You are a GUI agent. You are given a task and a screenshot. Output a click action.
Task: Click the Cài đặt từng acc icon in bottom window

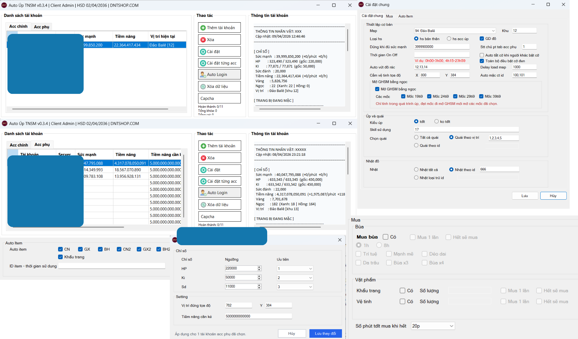[203, 181]
